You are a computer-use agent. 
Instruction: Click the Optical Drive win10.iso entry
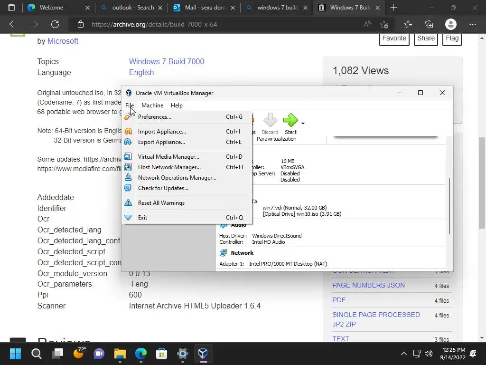coord(302,214)
